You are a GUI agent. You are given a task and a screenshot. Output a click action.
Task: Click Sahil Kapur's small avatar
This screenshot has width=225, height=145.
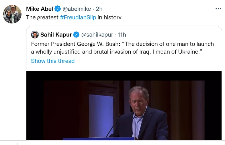pos(35,35)
